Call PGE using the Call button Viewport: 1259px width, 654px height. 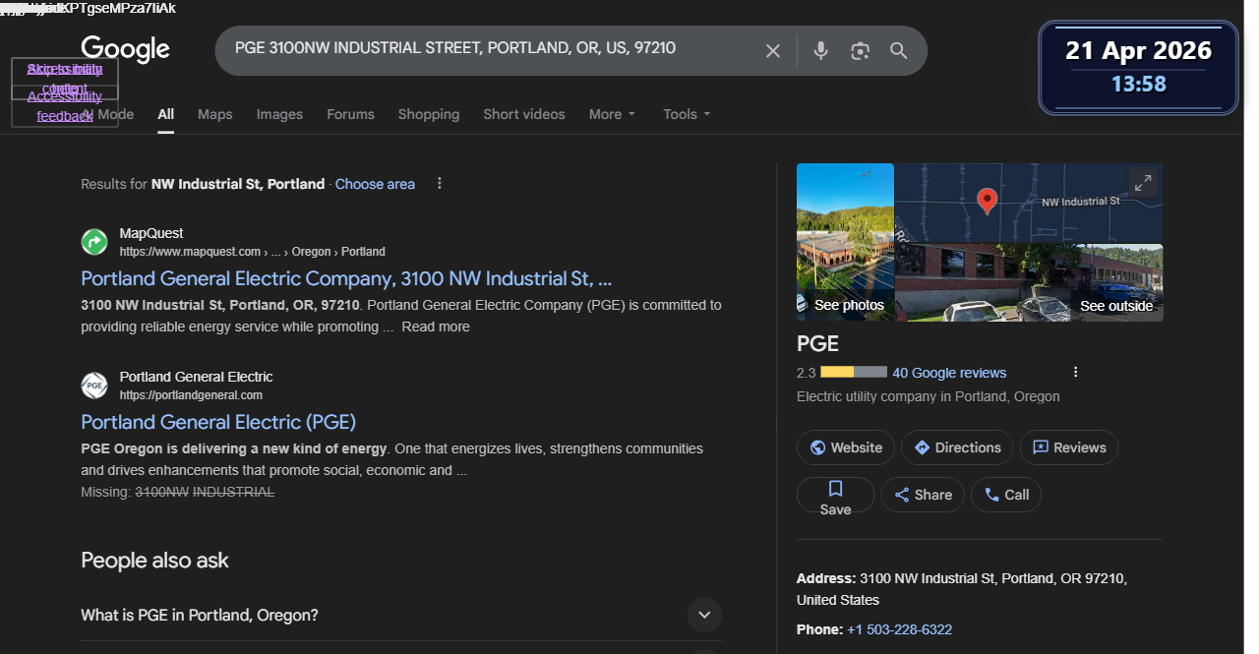(1006, 495)
